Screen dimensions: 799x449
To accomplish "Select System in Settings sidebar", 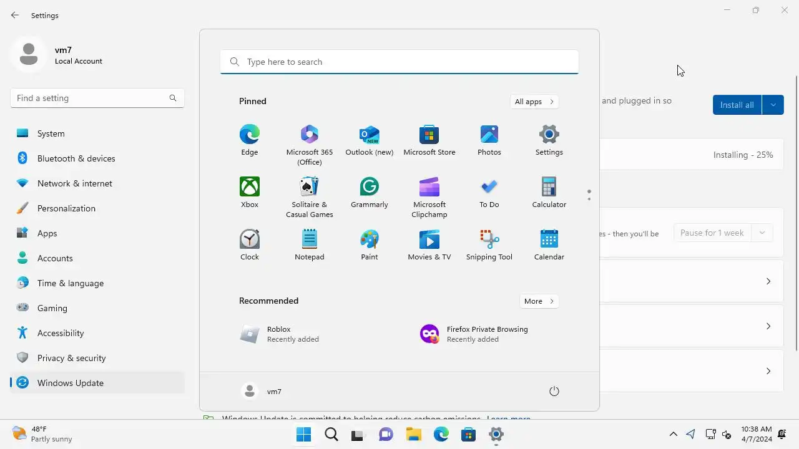I will pyautogui.click(x=97, y=133).
